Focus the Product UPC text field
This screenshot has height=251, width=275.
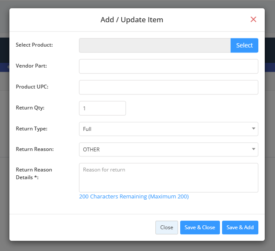[x=169, y=87]
